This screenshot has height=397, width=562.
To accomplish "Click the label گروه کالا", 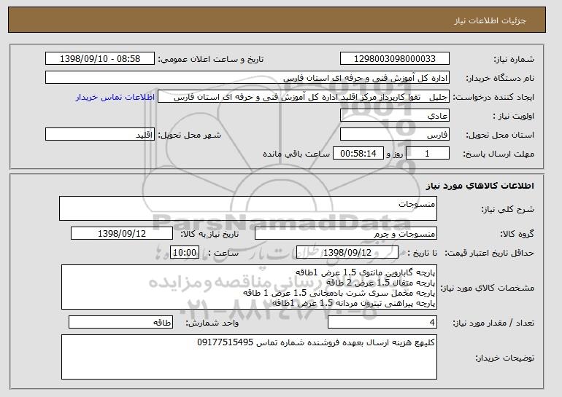I will 517,234.
